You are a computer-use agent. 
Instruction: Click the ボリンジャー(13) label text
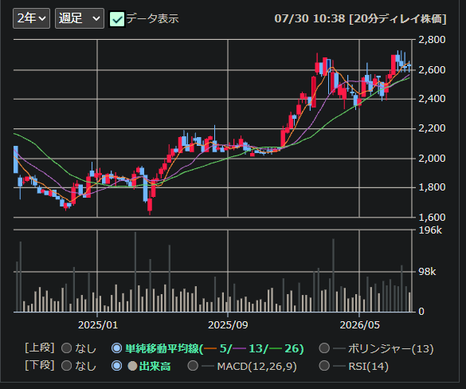click(391, 348)
